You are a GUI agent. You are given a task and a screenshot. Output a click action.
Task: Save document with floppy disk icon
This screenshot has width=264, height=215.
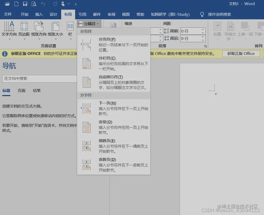coord(25,4)
